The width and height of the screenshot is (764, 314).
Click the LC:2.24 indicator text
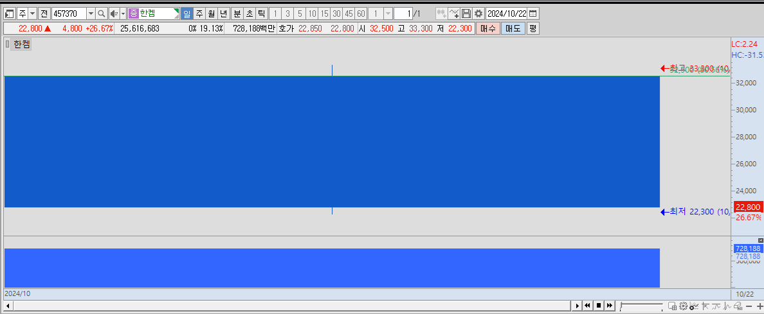[x=743, y=44]
